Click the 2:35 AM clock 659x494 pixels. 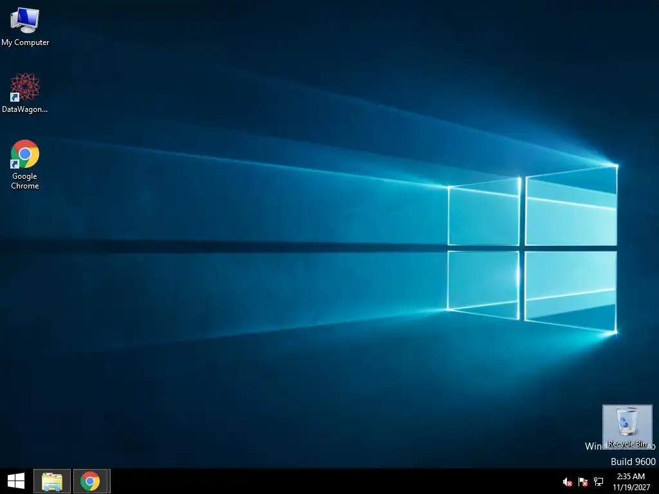(x=631, y=477)
